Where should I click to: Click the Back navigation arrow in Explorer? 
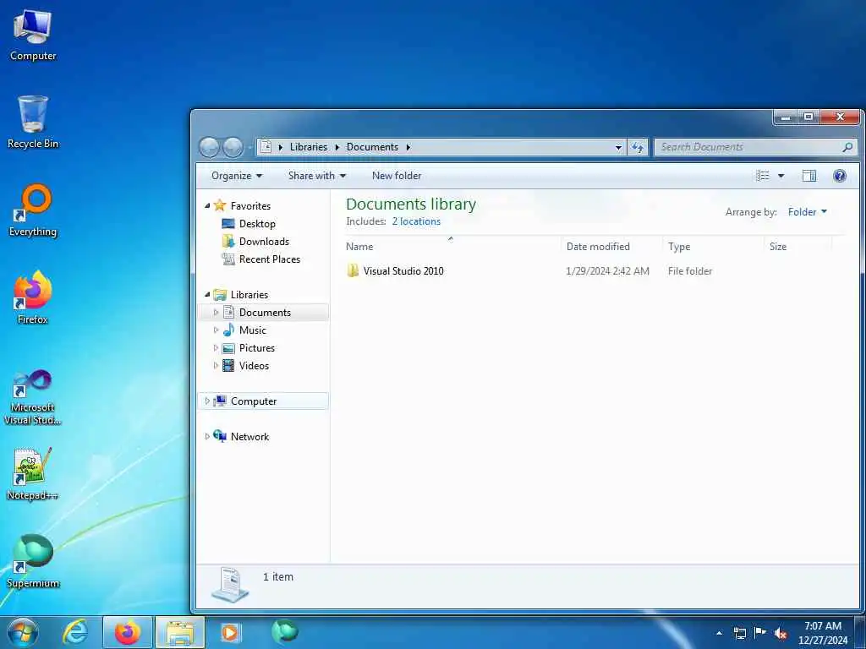(210, 147)
